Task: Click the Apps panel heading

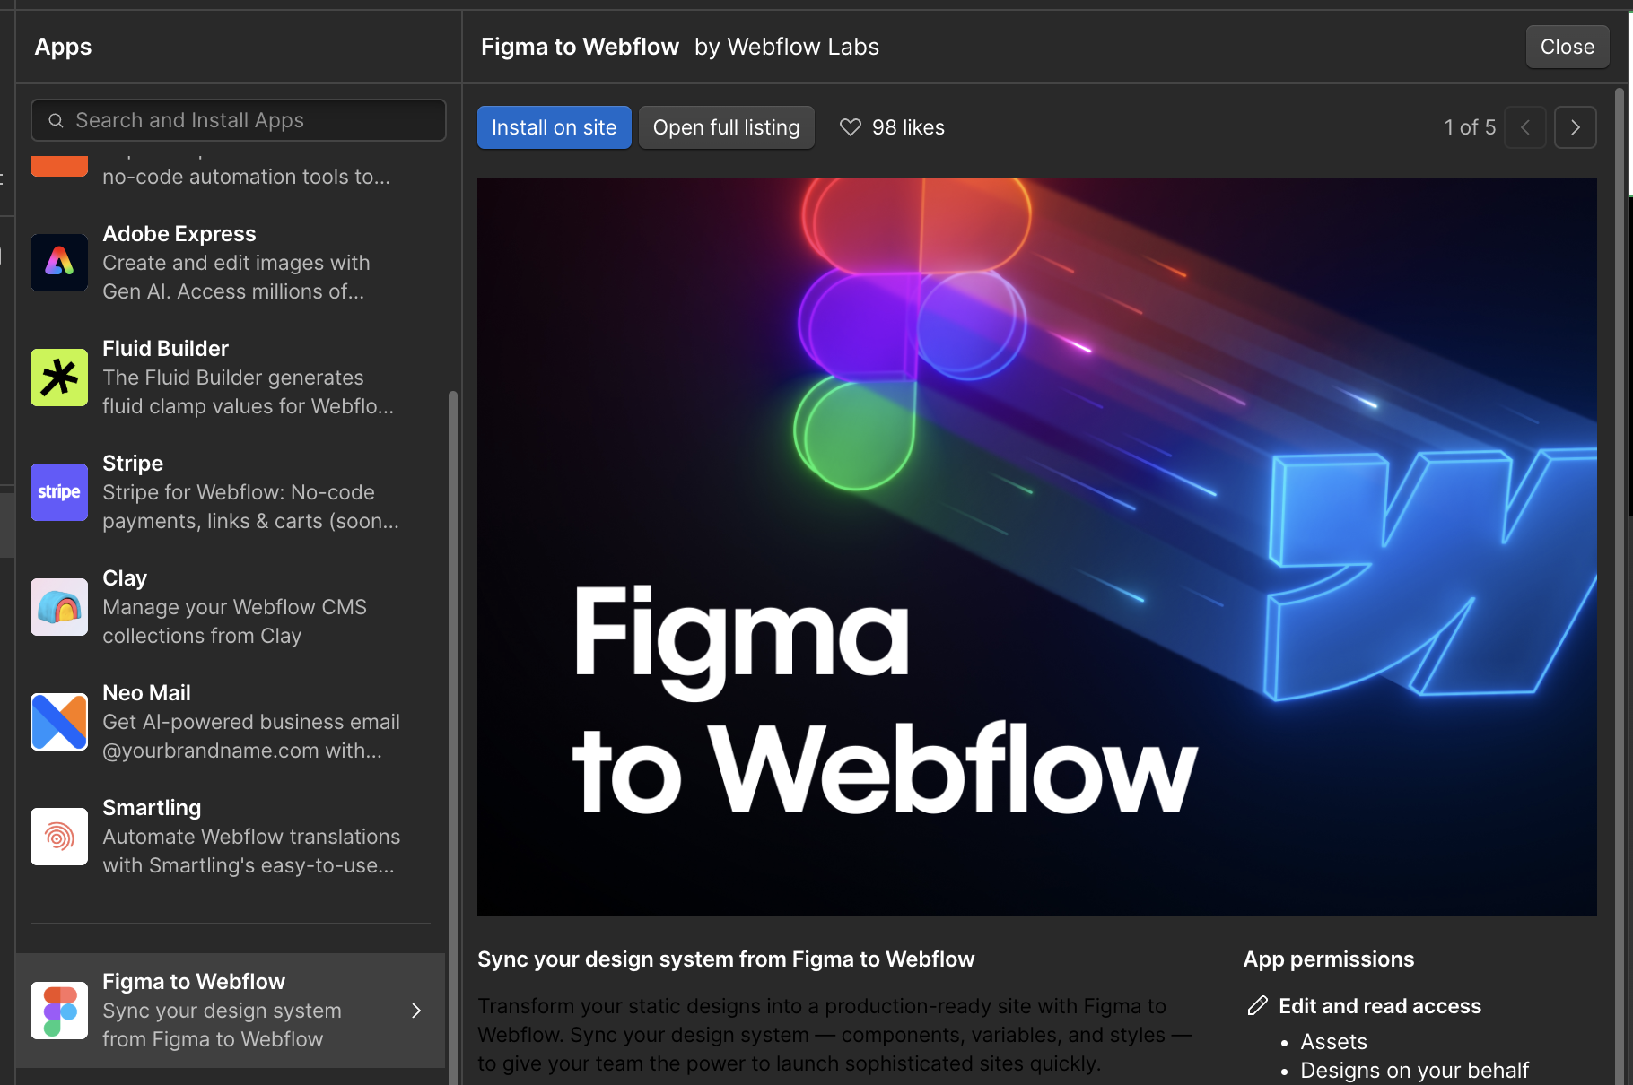Action: (x=63, y=47)
